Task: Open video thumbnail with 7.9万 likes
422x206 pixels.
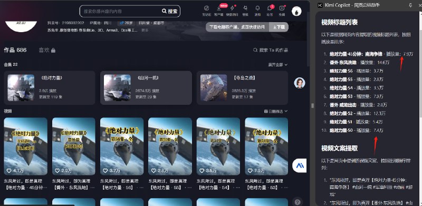Action: (266, 146)
